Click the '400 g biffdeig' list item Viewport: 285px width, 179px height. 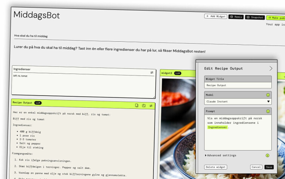30,132
